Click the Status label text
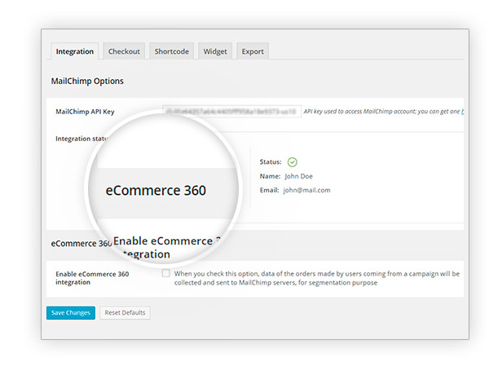489x371 pixels. [x=271, y=162]
